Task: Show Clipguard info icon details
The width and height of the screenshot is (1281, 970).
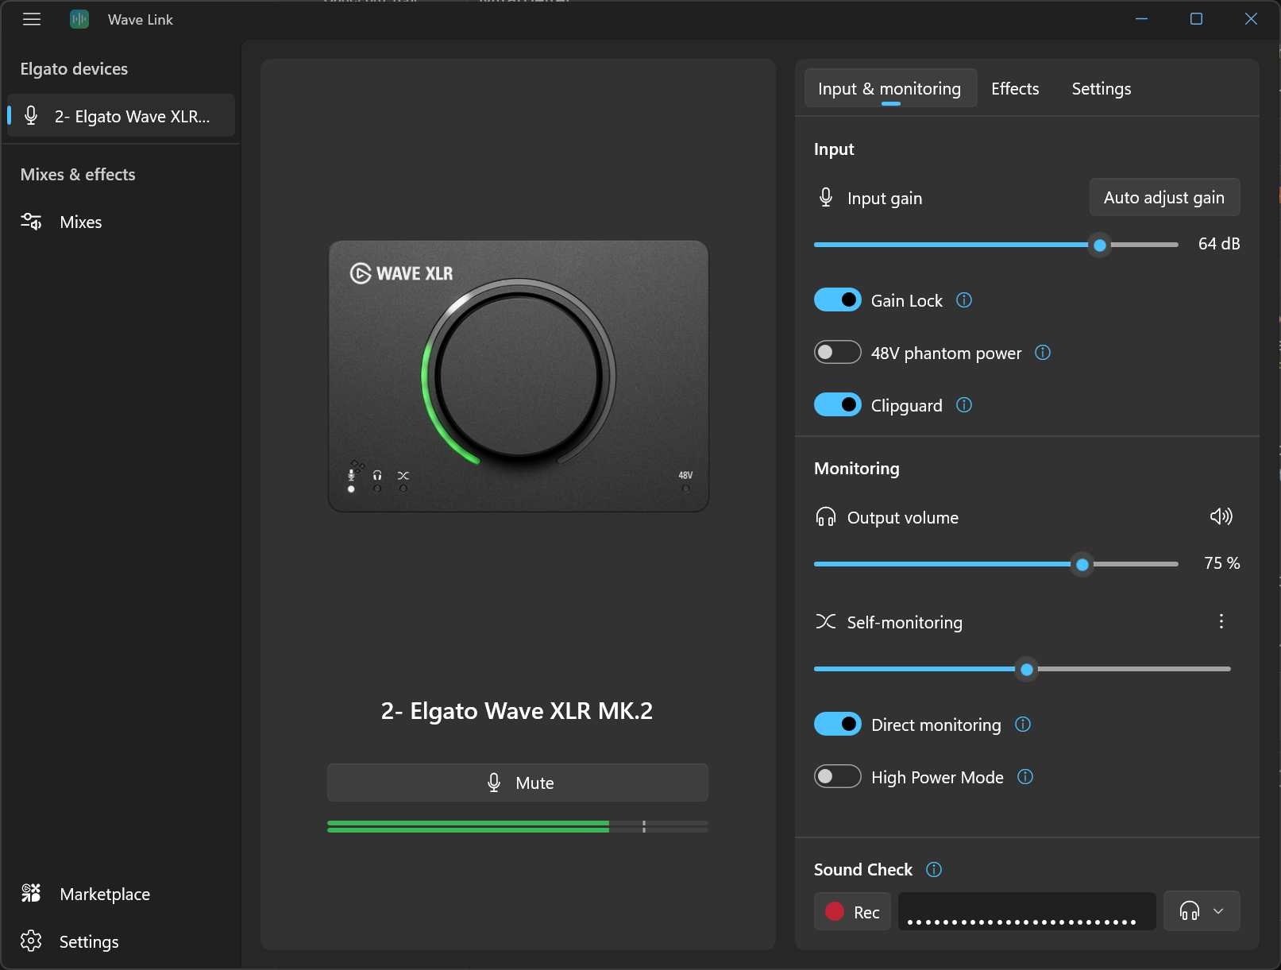Action: pyautogui.click(x=964, y=405)
